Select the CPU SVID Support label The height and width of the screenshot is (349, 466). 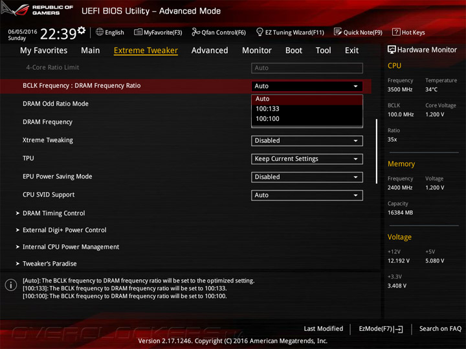coord(49,195)
